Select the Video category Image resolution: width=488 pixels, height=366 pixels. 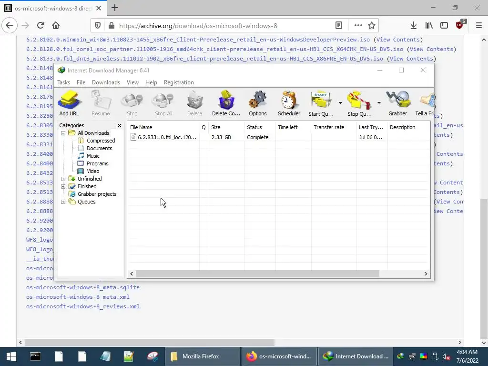[93, 171]
